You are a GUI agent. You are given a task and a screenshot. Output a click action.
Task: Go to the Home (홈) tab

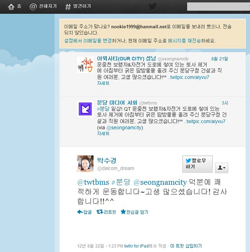(x=14, y=7)
